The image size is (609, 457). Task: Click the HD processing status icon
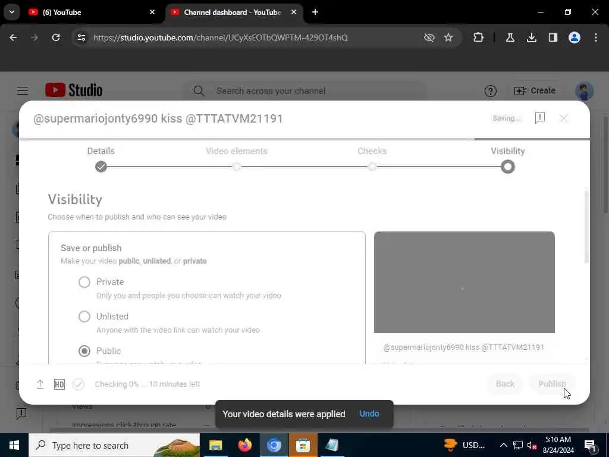(59, 384)
